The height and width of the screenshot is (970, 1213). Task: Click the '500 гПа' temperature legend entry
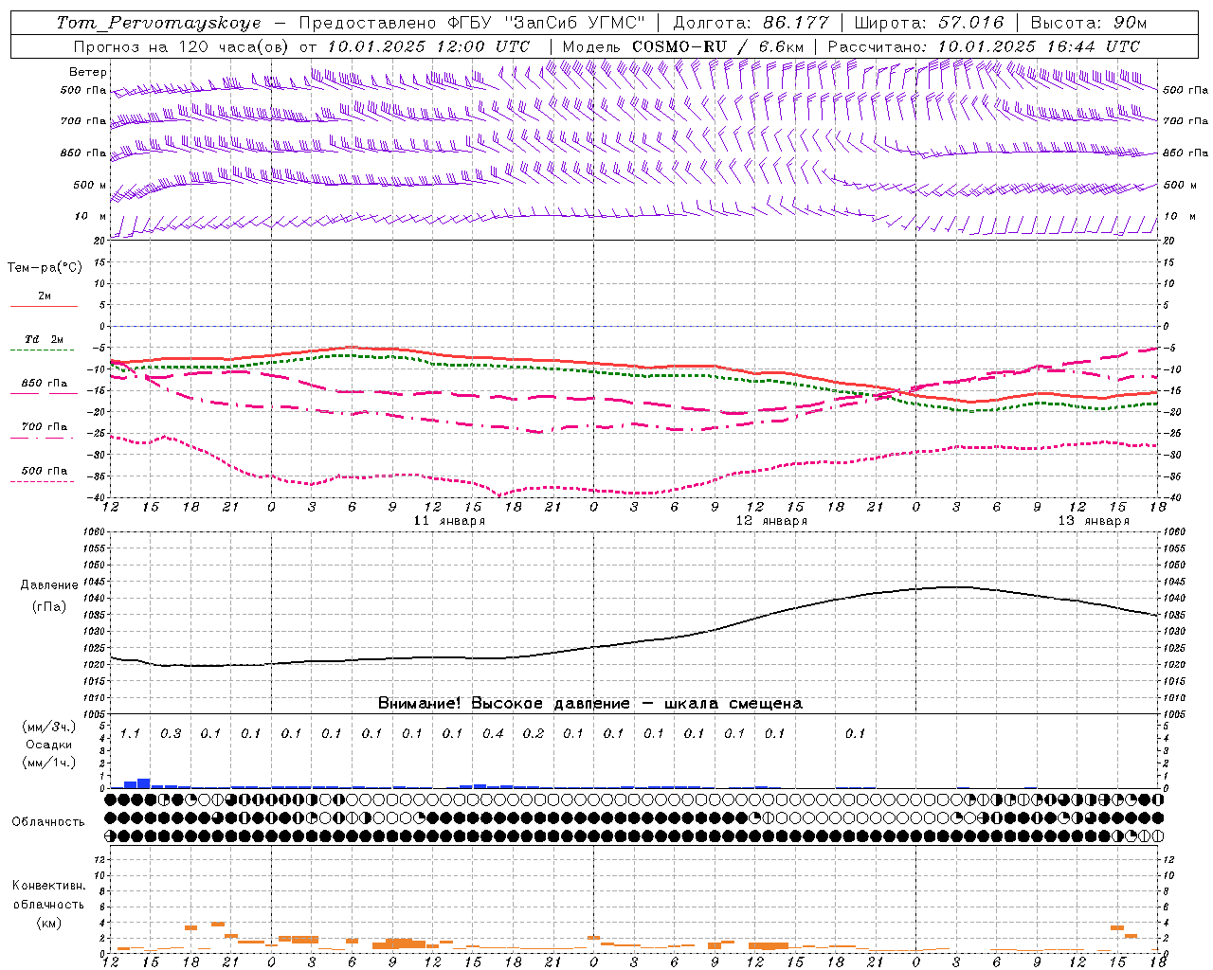click(45, 471)
